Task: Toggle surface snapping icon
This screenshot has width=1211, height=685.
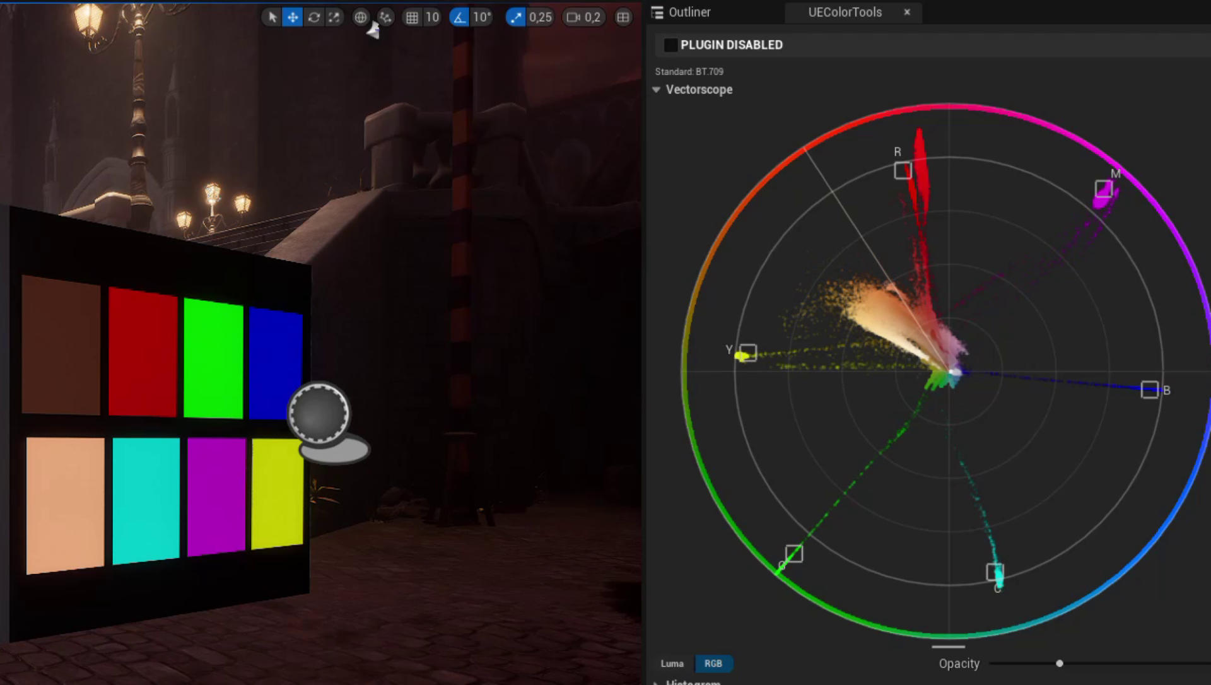Action: pyautogui.click(x=385, y=17)
